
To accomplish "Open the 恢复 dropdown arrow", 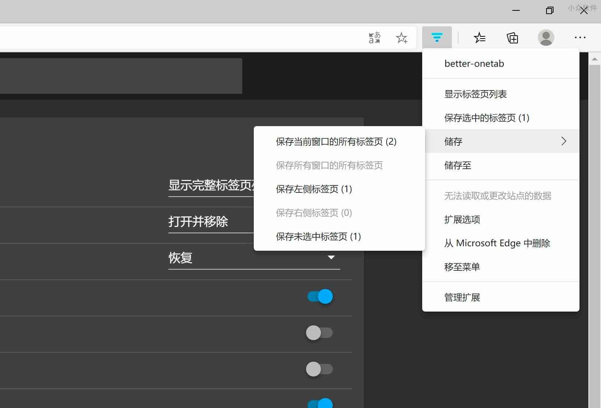I will point(331,257).
